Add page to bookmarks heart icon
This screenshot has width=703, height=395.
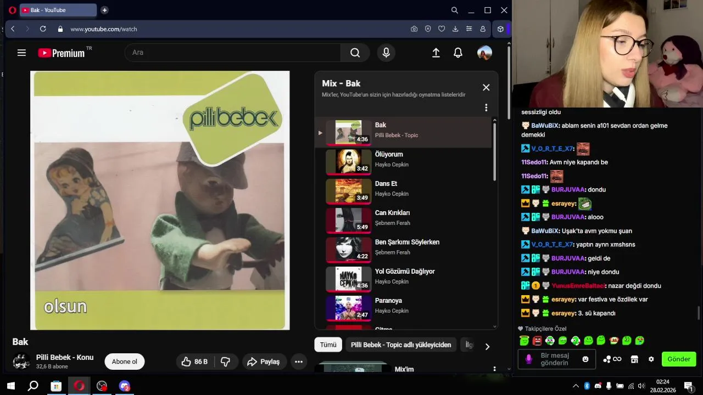[442, 29]
